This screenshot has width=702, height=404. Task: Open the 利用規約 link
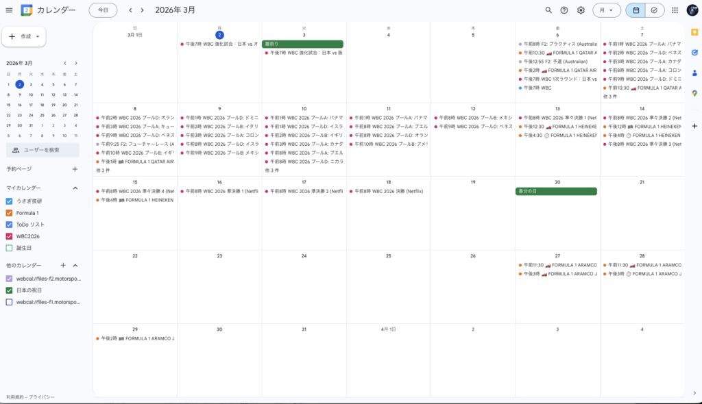click(x=14, y=397)
